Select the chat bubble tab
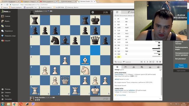 117,67
